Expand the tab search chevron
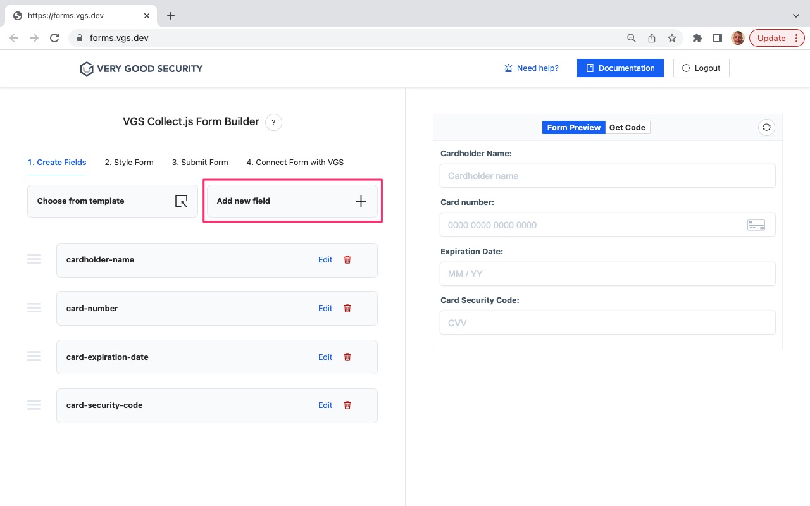The image size is (810, 506). tap(796, 16)
